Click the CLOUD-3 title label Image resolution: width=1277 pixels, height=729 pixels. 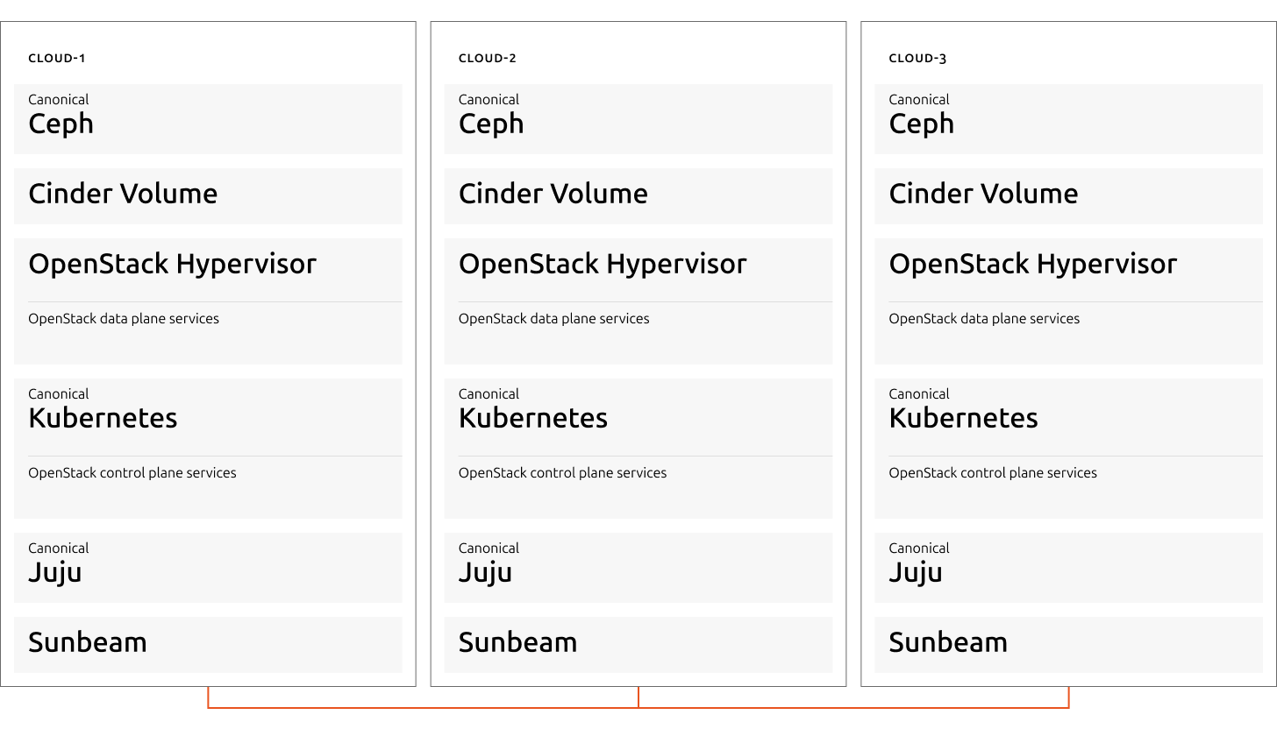[918, 59]
